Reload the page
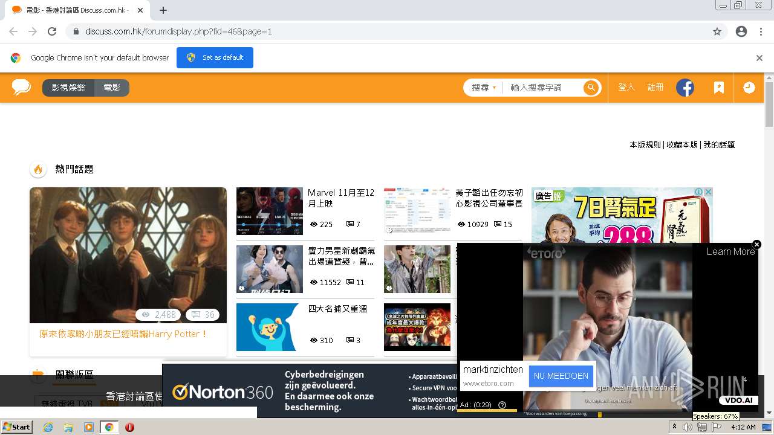The image size is (774, 435). coord(52,31)
